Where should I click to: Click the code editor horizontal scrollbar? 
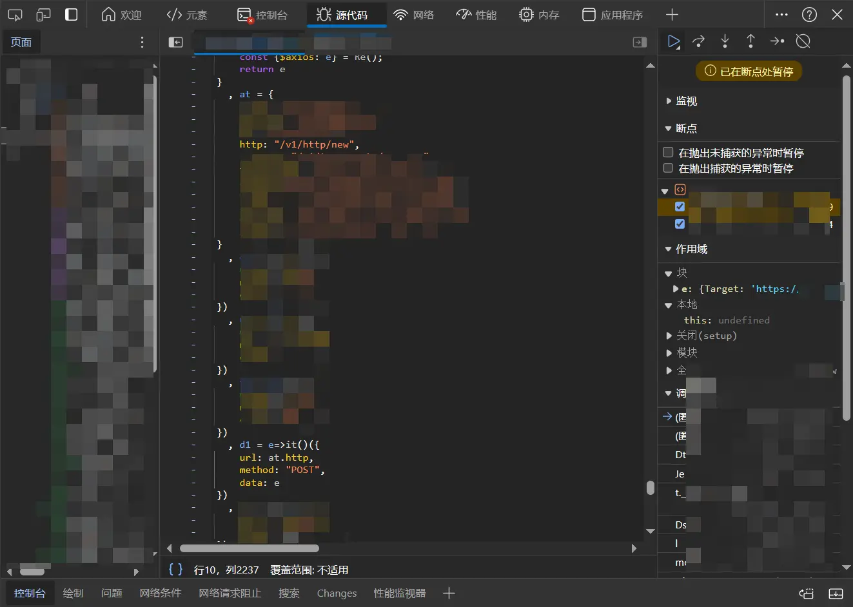250,548
